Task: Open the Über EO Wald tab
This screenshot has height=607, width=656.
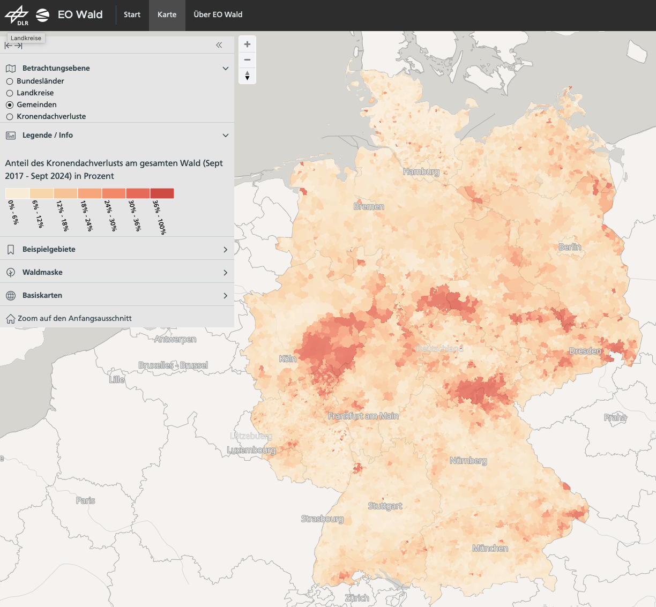Action: point(218,15)
